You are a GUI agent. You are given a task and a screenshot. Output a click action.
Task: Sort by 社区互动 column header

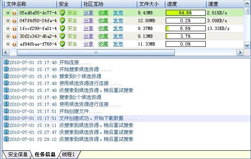[109, 4]
